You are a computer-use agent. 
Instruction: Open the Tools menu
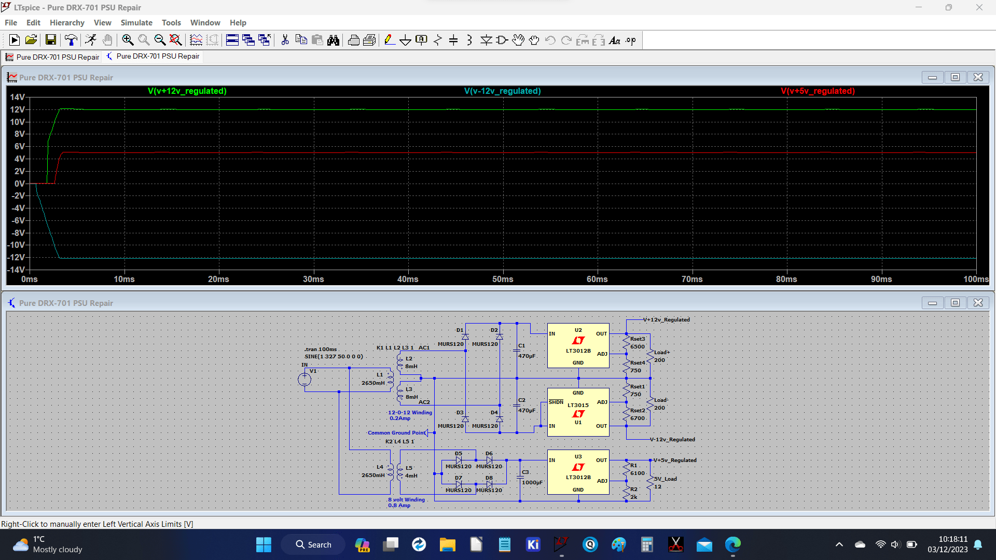tap(171, 23)
